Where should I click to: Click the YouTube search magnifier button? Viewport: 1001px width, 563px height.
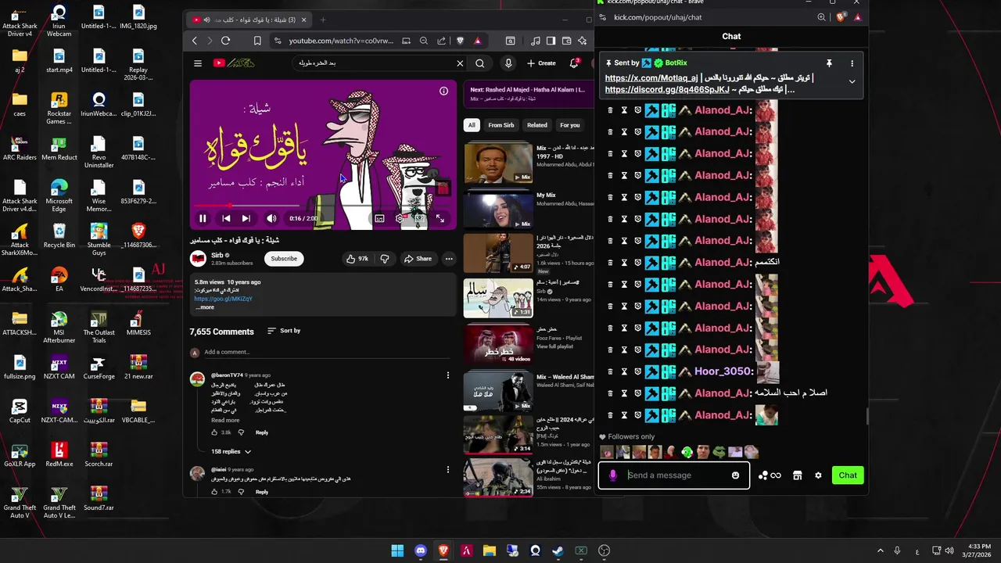click(480, 63)
